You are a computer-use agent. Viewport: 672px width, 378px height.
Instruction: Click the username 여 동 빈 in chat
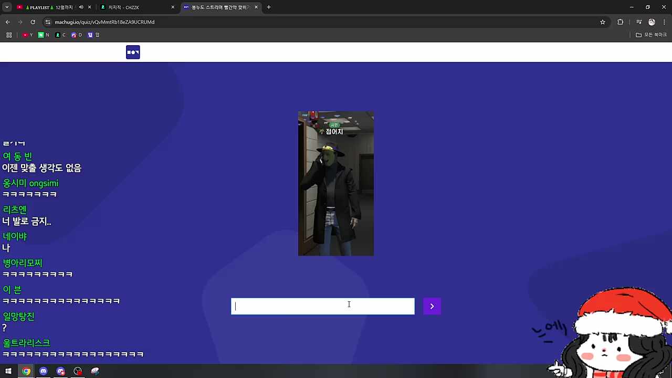click(x=17, y=156)
